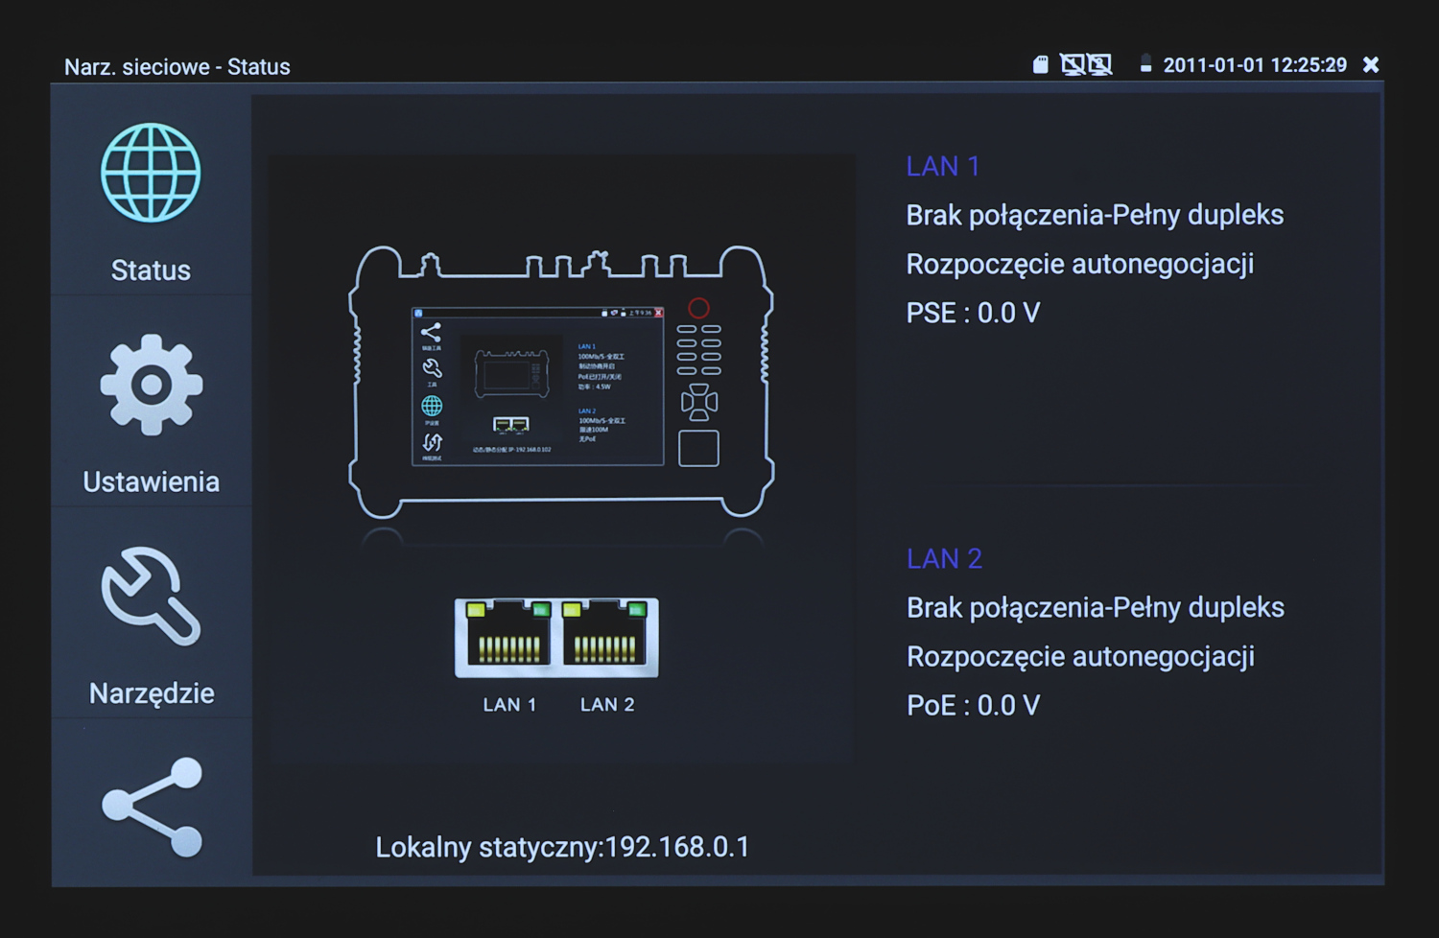Viewport: 1439px width, 938px height.
Task: Click the SD card status icon
Action: pos(1040,65)
